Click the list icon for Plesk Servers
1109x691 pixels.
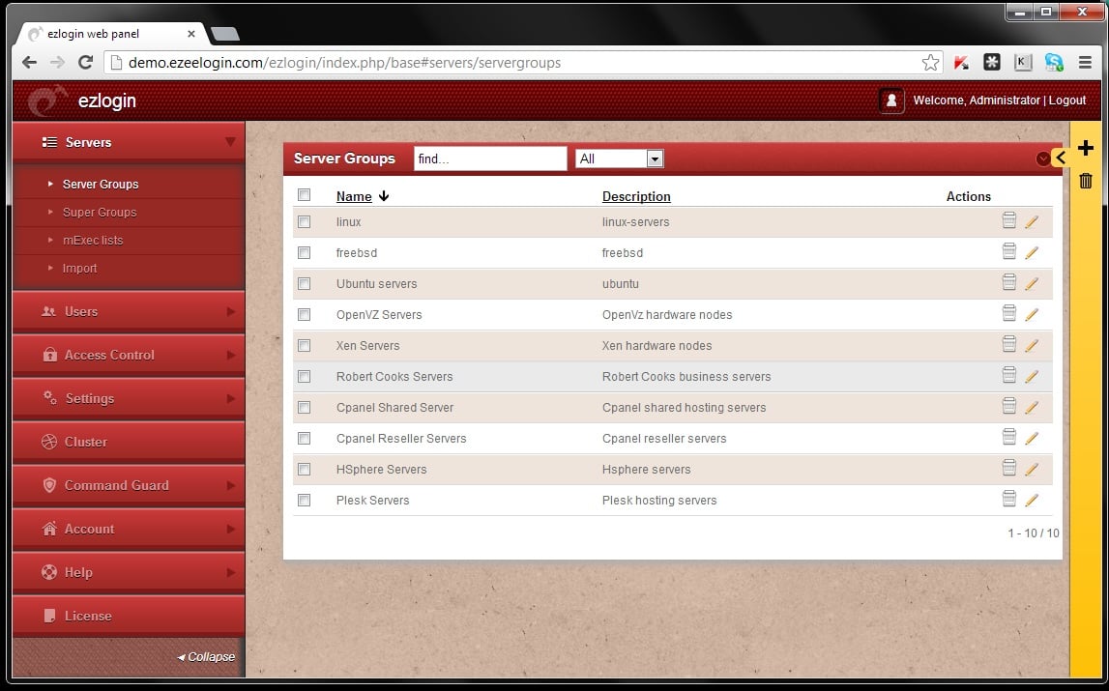pos(1009,500)
